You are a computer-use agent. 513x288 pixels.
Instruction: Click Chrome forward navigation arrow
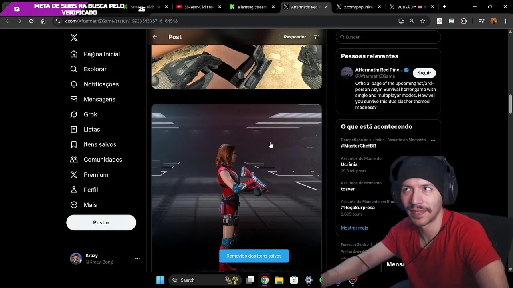(x=19, y=21)
